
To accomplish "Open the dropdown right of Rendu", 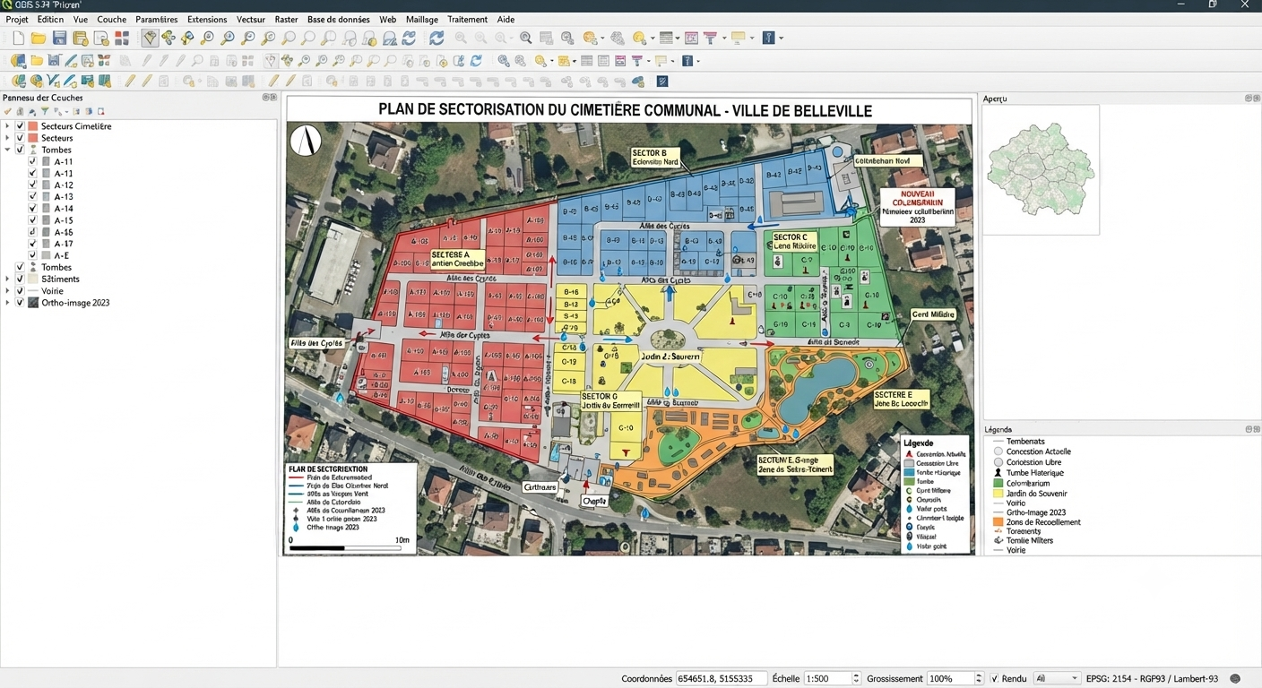I will click(1057, 679).
